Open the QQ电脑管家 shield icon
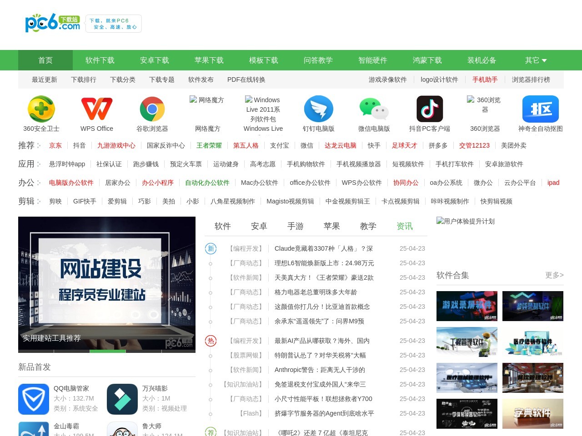The image size is (582, 436). (34, 399)
